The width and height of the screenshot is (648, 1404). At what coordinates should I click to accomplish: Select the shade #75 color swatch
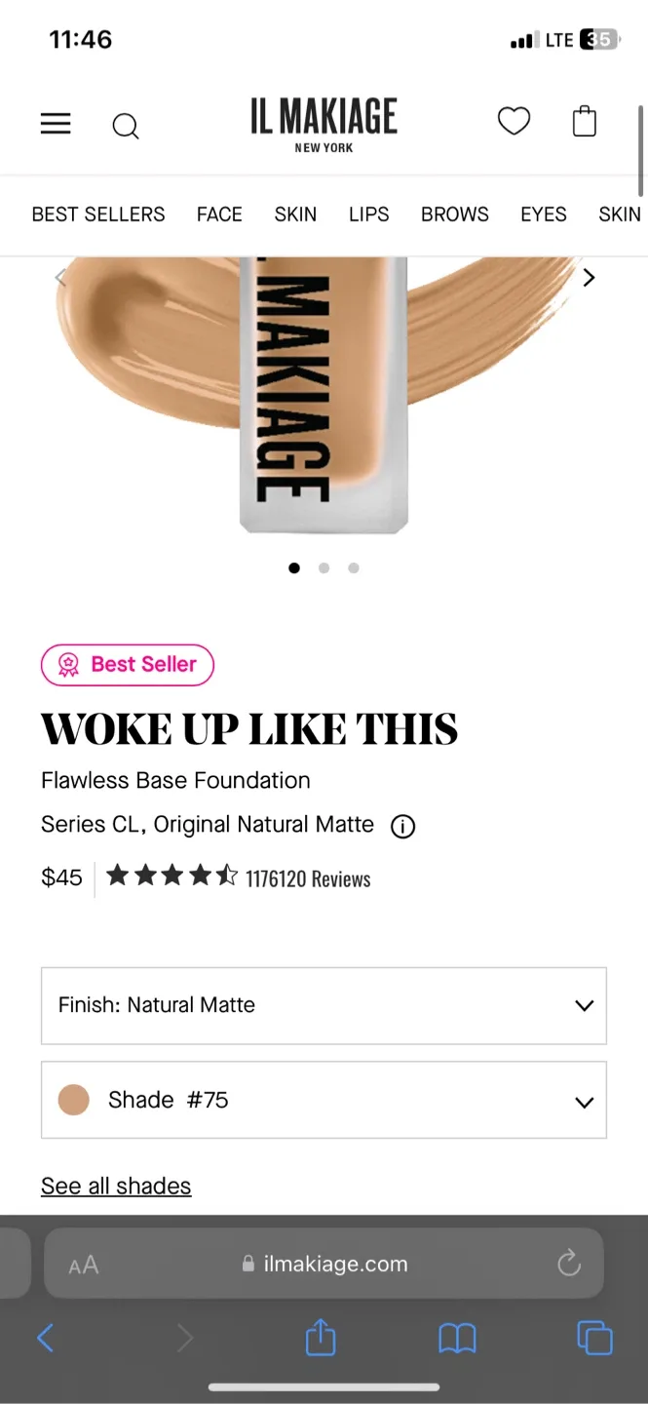(x=73, y=1099)
